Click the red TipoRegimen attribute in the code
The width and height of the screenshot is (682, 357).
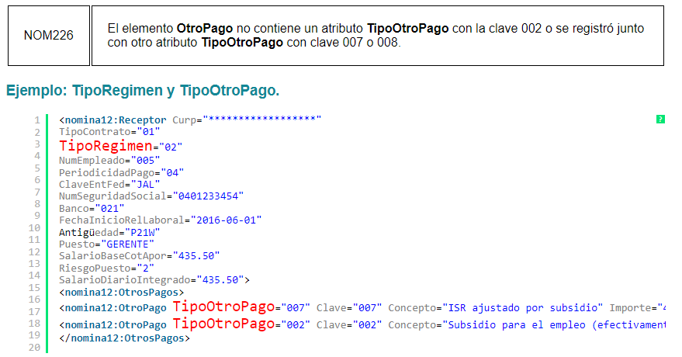106,145
